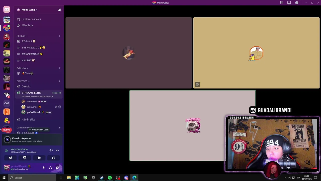Image resolution: width=321 pixels, height=181 pixels.
Task: Open Discord help icon in title bar
Action: click(x=297, y=3)
